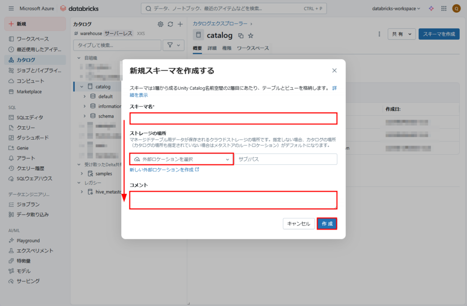Click the show details link in dialog
This screenshot has width=467, height=306.
(x=139, y=95)
